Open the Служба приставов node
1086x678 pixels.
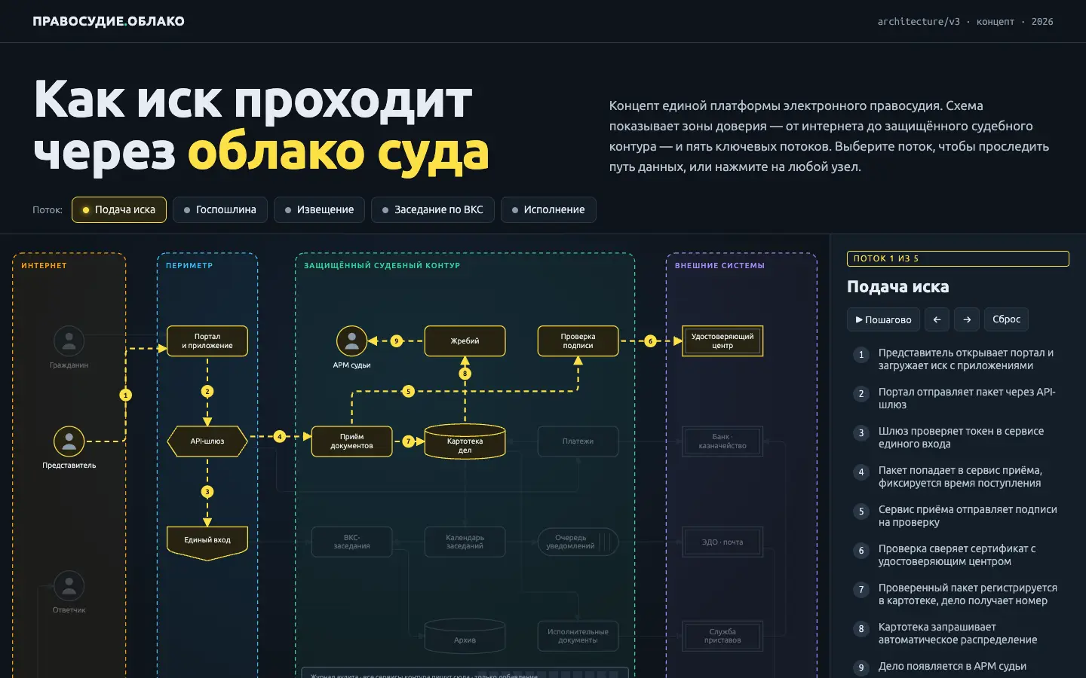pos(722,636)
